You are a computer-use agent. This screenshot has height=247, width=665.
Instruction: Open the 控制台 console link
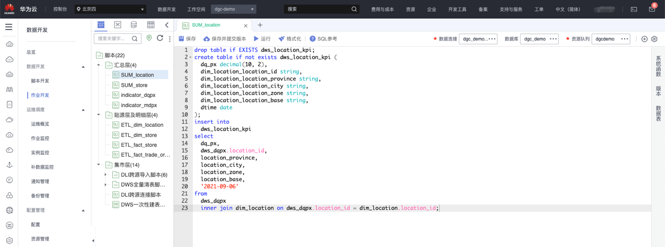coord(60,9)
